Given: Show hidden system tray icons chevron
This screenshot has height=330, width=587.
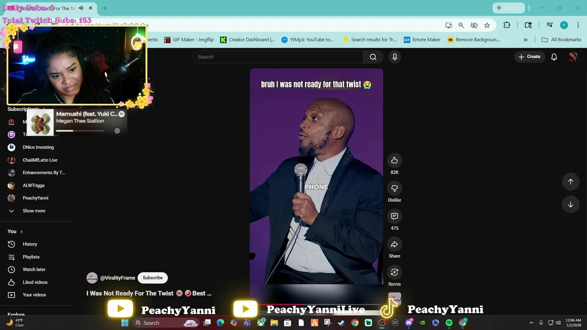Looking at the screenshot, I should pyautogui.click(x=531, y=323).
